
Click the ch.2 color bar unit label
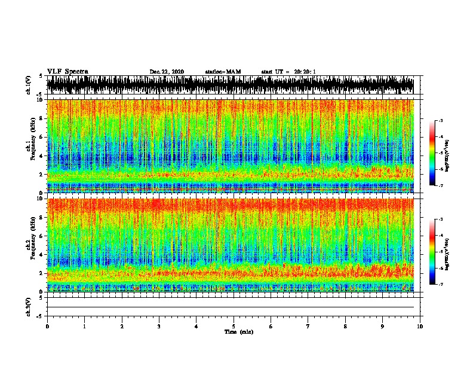pyautogui.click(x=447, y=254)
